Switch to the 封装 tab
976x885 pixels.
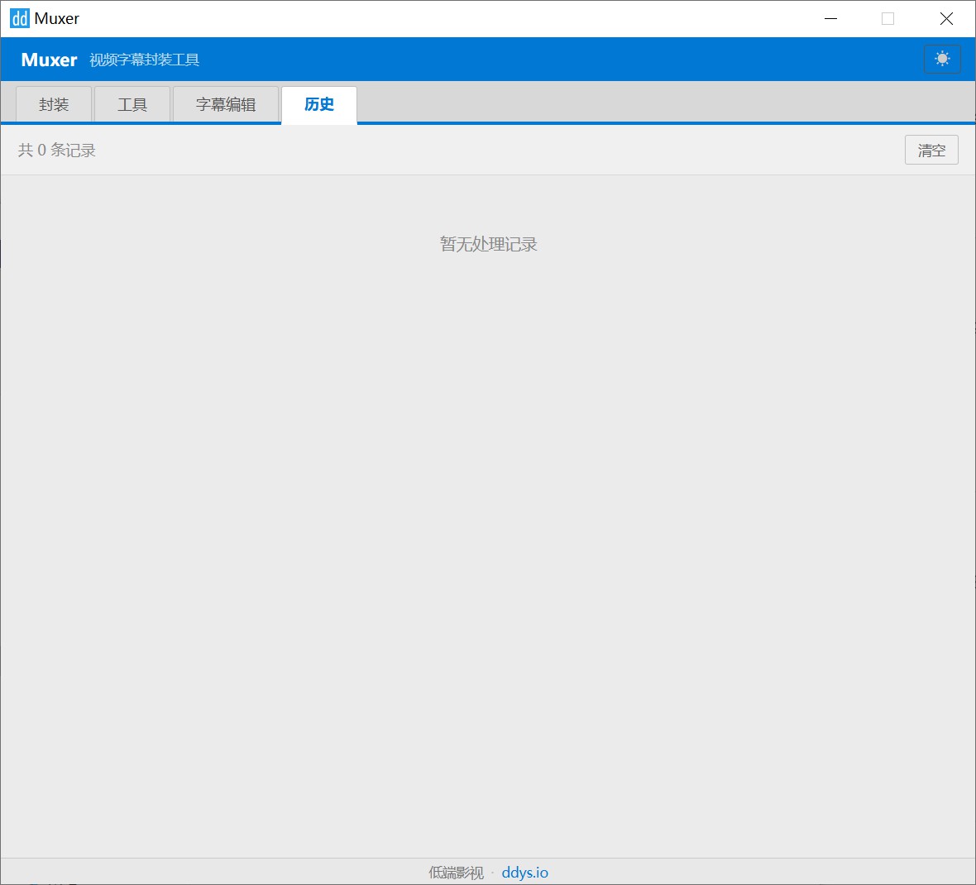[54, 104]
